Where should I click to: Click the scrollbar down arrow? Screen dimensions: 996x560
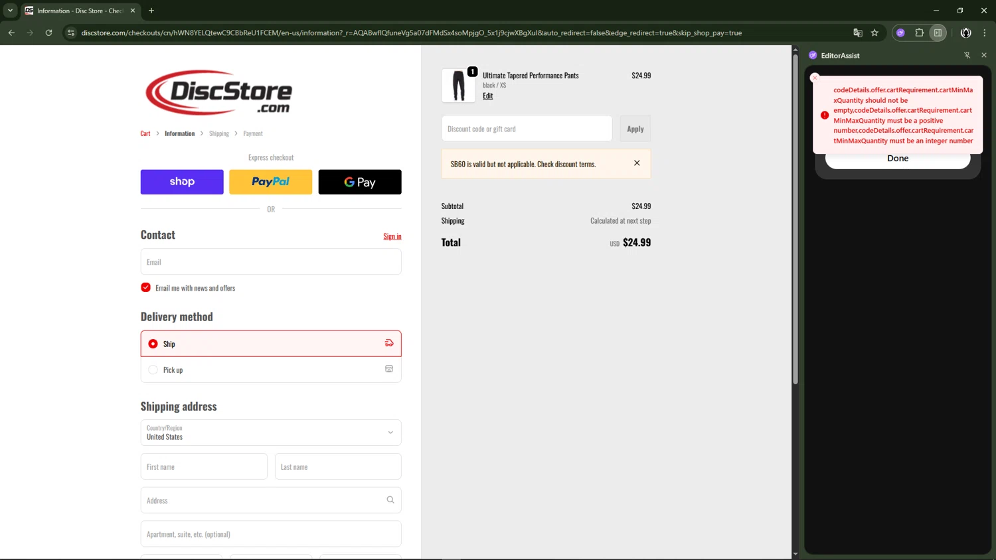[x=795, y=554]
